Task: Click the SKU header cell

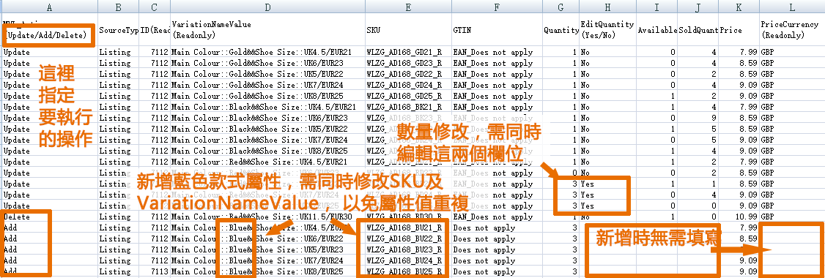Action: (x=408, y=30)
